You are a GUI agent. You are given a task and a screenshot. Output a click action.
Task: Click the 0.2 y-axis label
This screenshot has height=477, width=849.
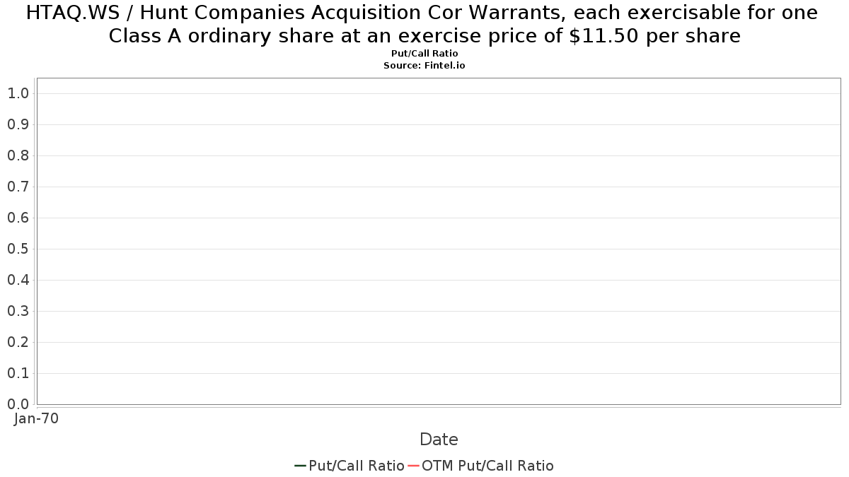(18, 342)
